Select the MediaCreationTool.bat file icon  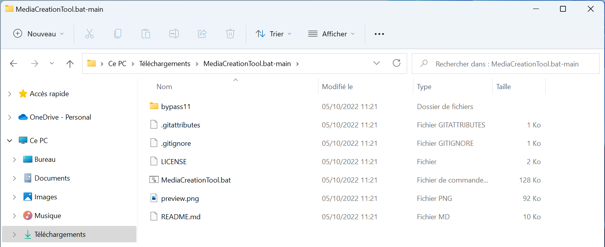(x=154, y=180)
